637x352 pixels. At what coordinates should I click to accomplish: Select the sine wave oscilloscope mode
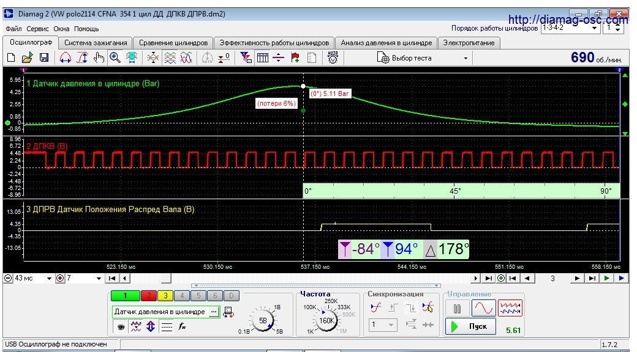click(x=483, y=308)
